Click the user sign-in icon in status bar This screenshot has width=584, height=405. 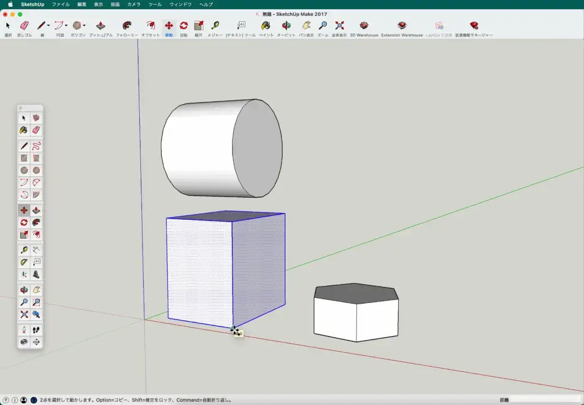click(24, 400)
